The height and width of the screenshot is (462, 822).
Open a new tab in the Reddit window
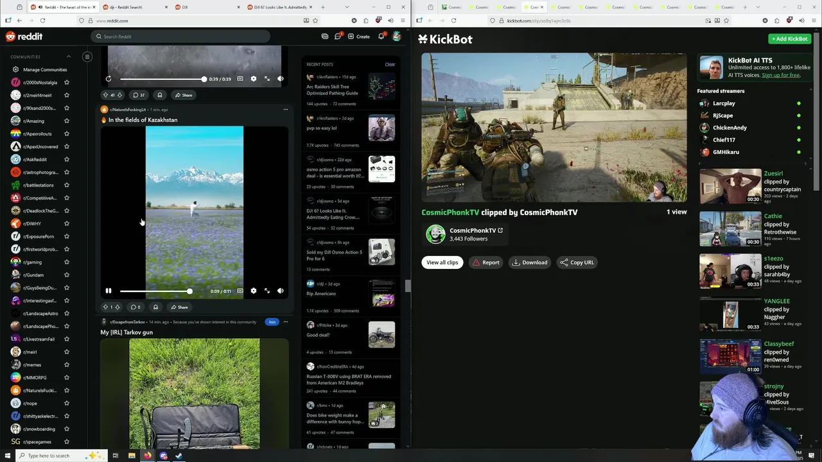[x=323, y=7]
